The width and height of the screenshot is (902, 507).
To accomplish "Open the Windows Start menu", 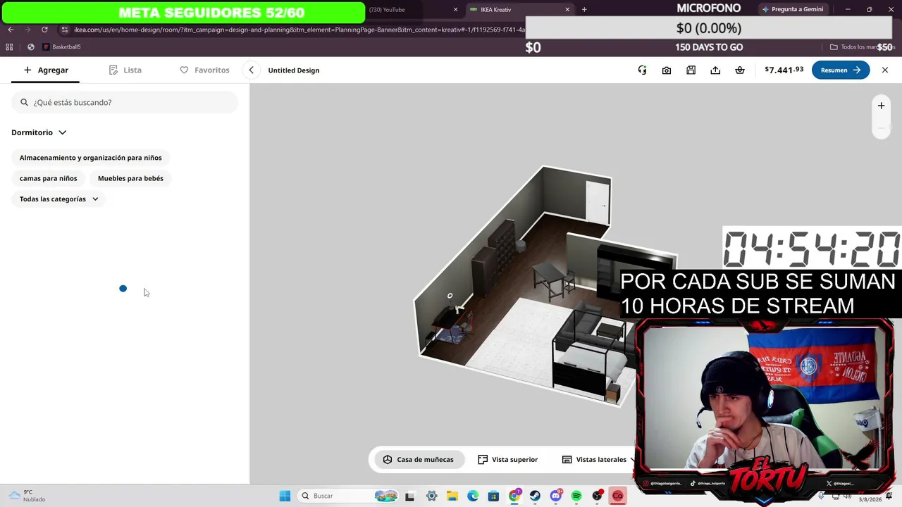I will tap(285, 496).
